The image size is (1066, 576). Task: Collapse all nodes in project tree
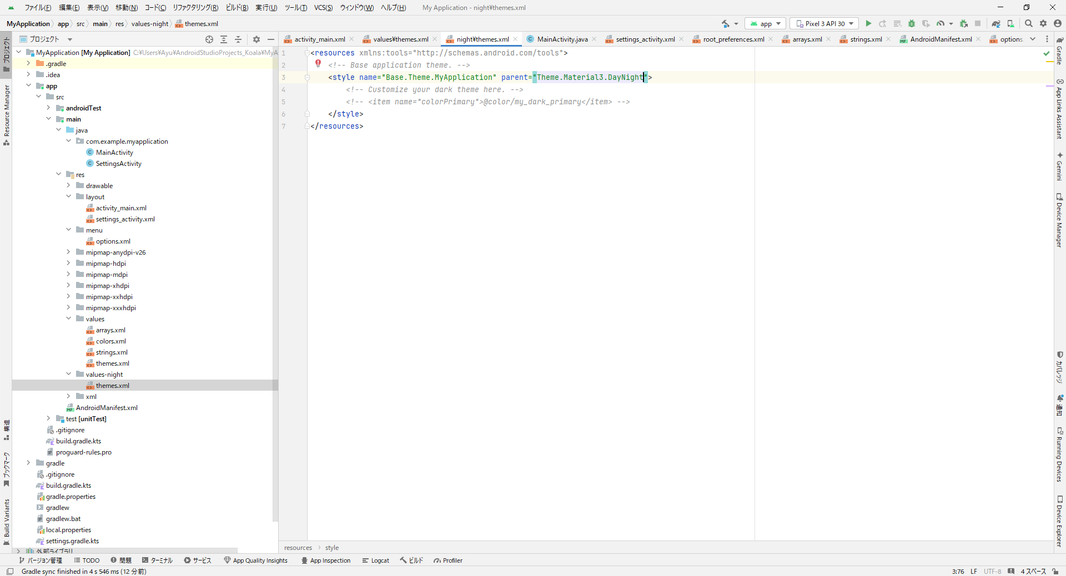click(238, 39)
